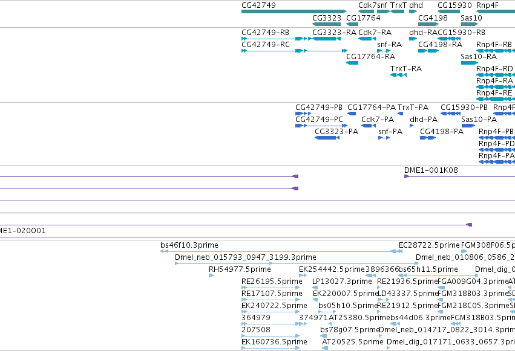Viewport: 515px width, 351px height.
Task: Click protein CG3323-PA
Action: tap(336, 132)
